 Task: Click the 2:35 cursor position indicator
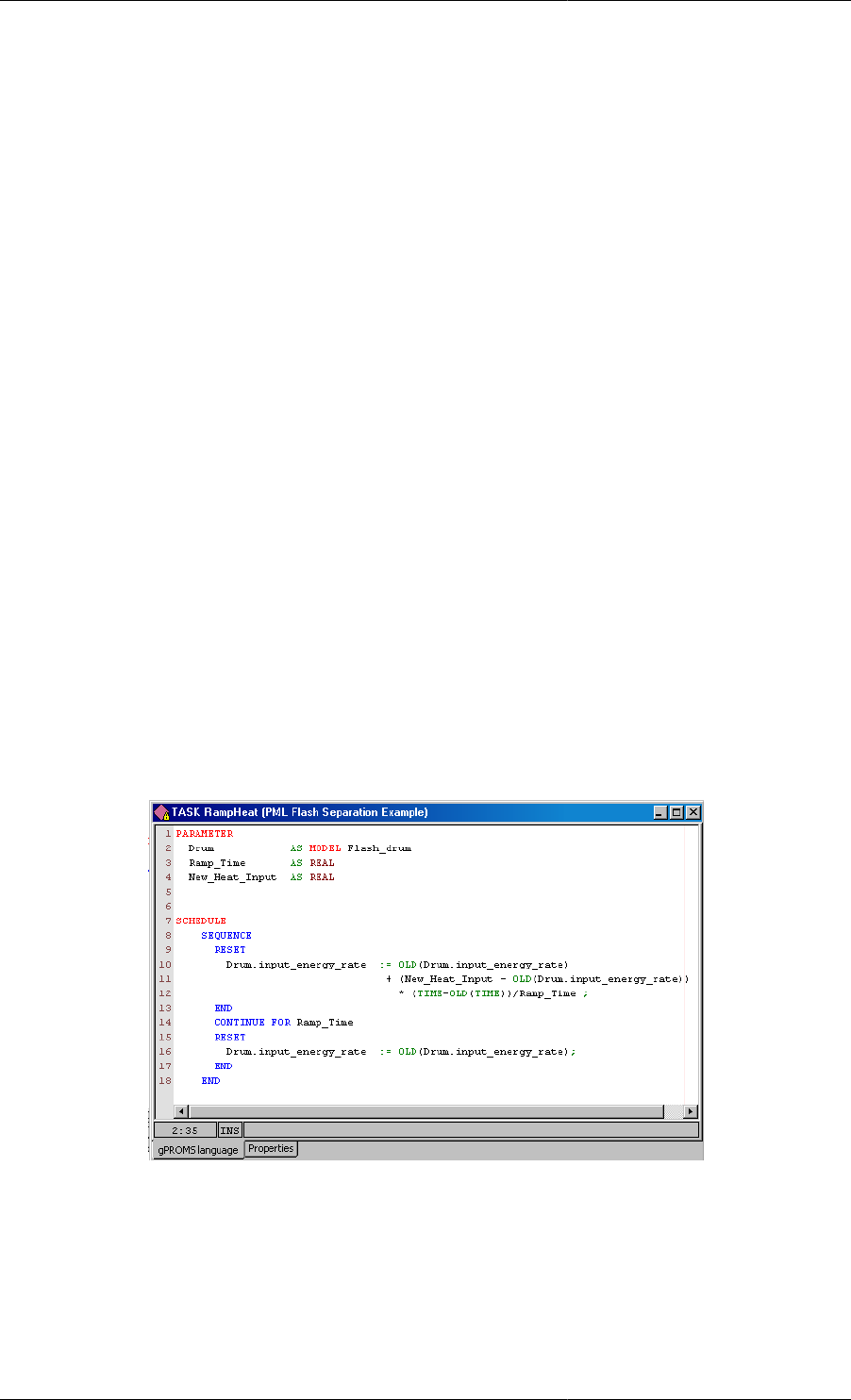coord(185,1129)
